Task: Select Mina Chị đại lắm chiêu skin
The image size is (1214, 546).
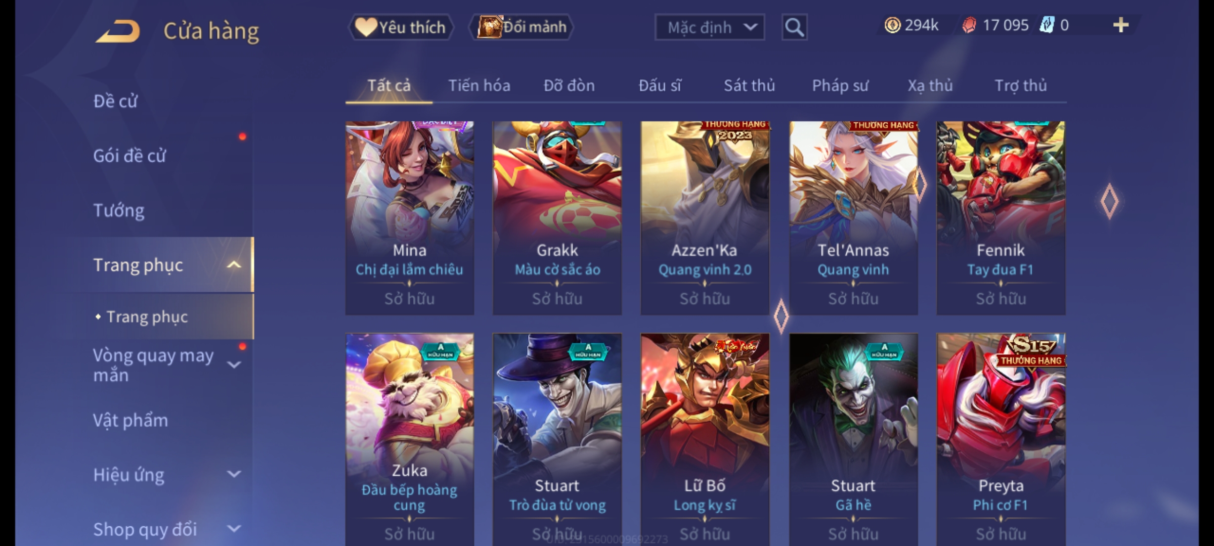Action: pyautogui.click(x=410, y=218)
